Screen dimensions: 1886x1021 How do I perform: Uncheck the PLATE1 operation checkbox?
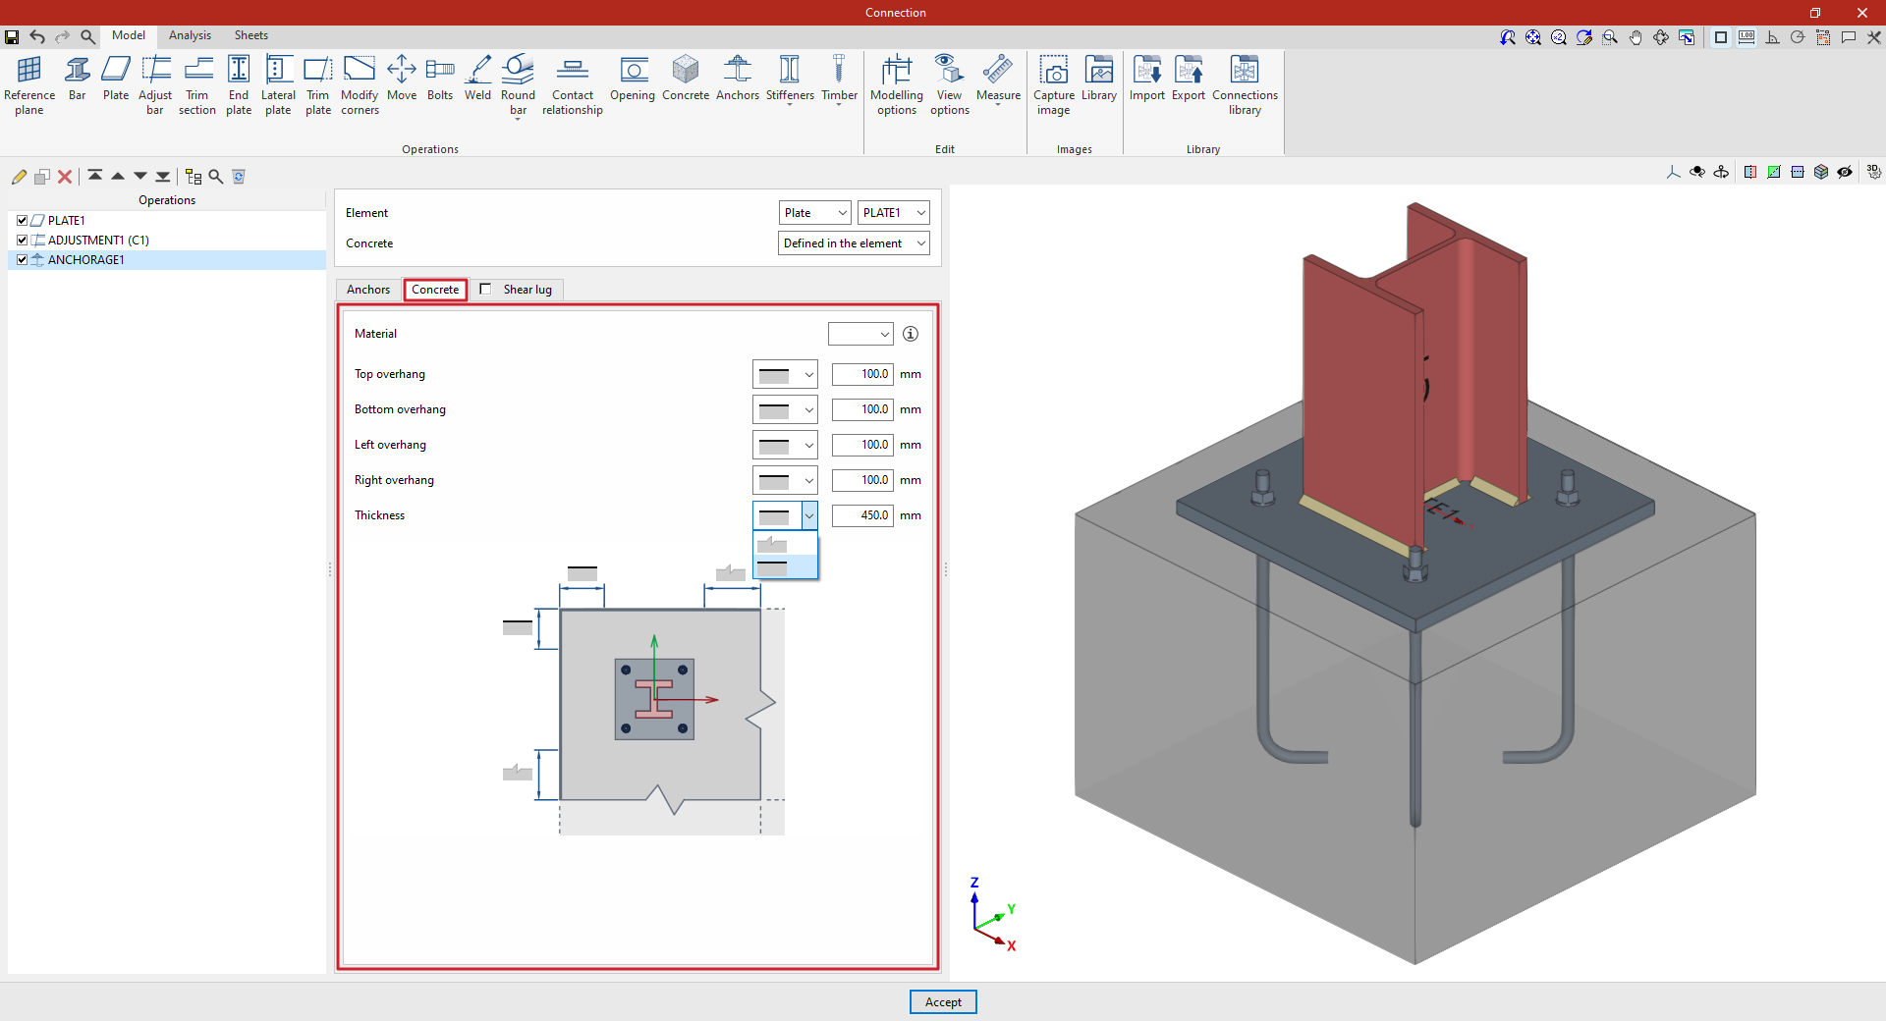click(x=23, y=221)
